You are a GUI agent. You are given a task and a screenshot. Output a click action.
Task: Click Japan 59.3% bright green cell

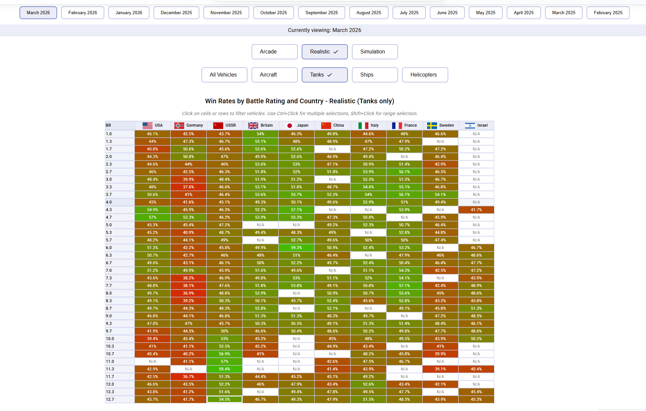[296, 248]
